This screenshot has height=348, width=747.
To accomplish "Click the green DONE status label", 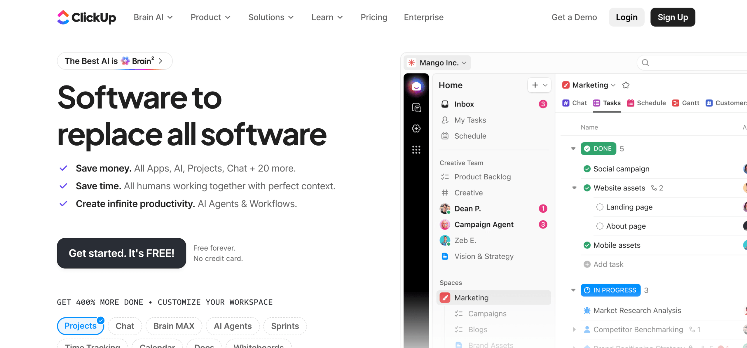I will tap(598, 149).
